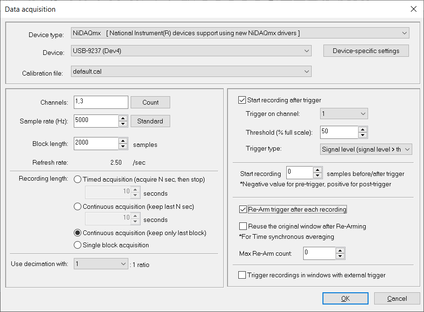
Task: Click the Standard sample rate button
Action: pyautogui.click(x=150, y=121)
